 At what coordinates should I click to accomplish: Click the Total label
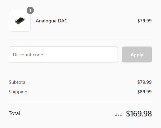pos(14,113)
